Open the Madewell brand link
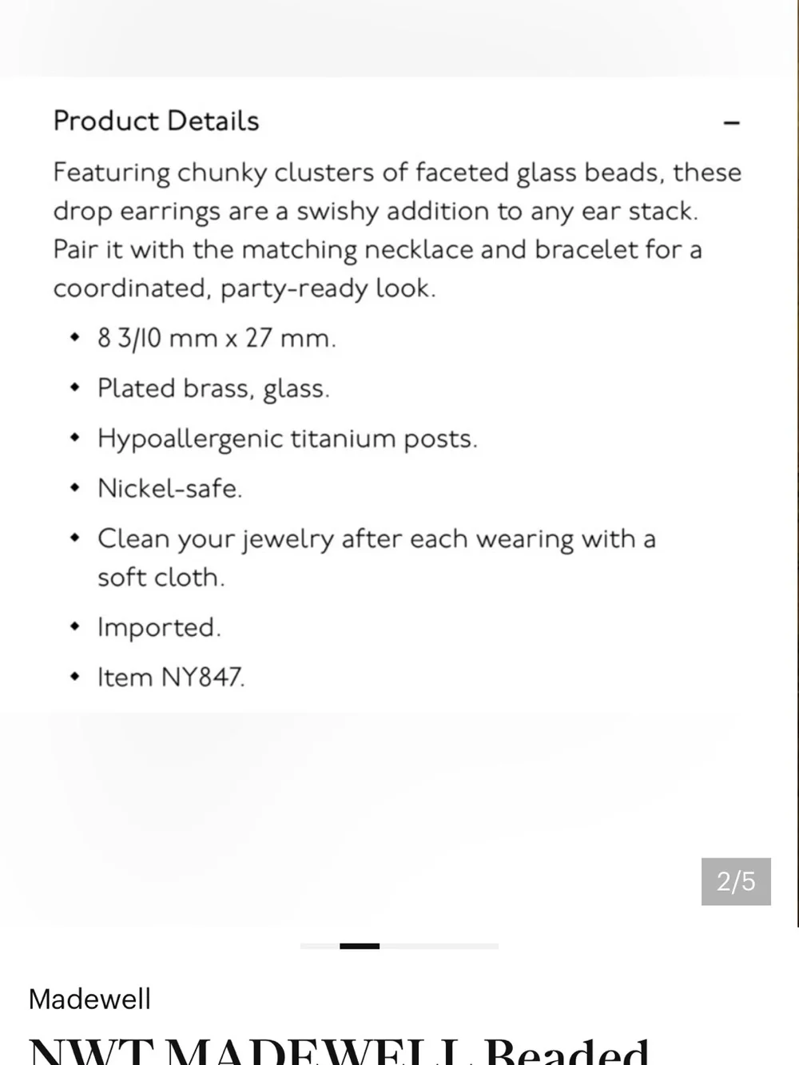The width and height of the screenshot is (799, 1065). pyautogui.click(x=89, y=999)
